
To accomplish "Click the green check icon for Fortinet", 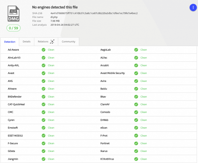I will pos(136,143).
